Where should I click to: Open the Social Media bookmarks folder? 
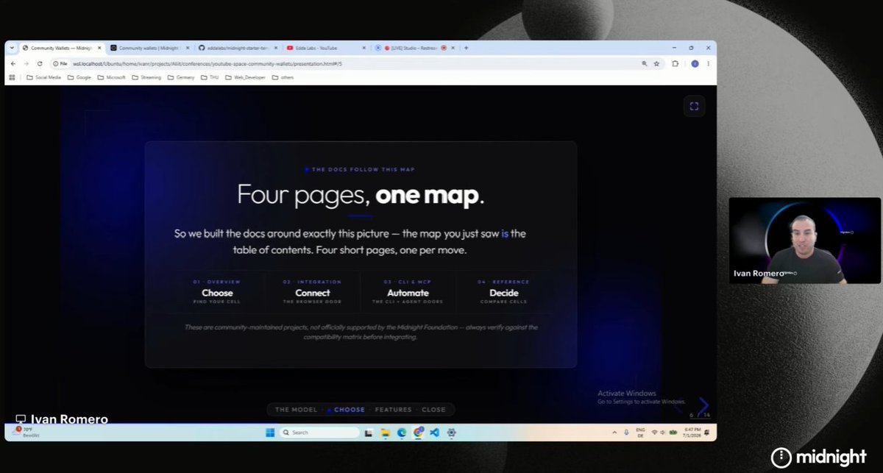coord(44,77)
